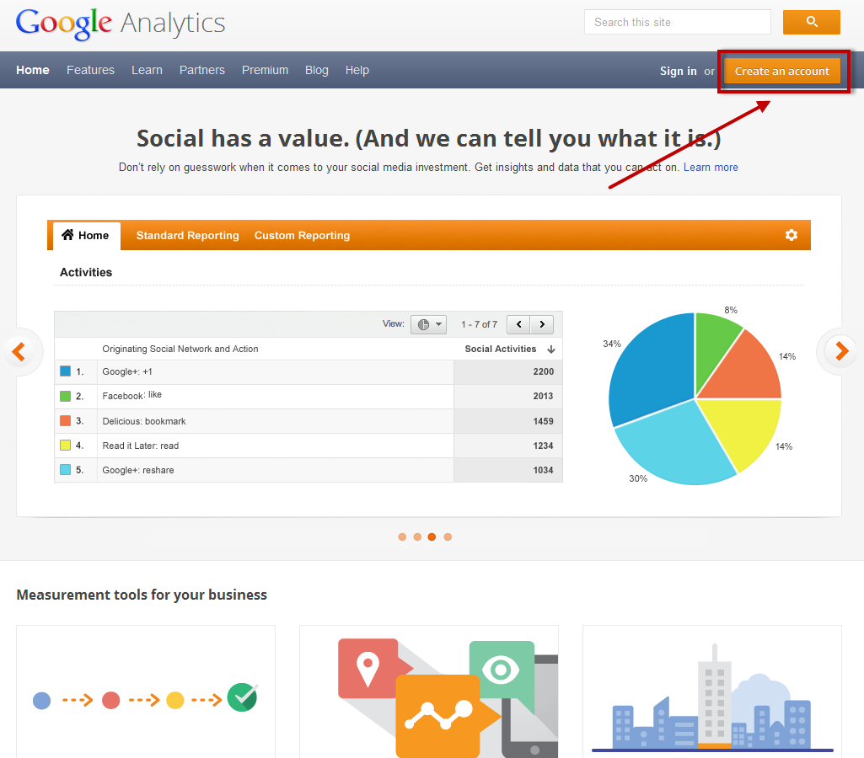Open the View pie chart dropdown
Viewport: 864px width, 758px height.
[x=428, y=324]
